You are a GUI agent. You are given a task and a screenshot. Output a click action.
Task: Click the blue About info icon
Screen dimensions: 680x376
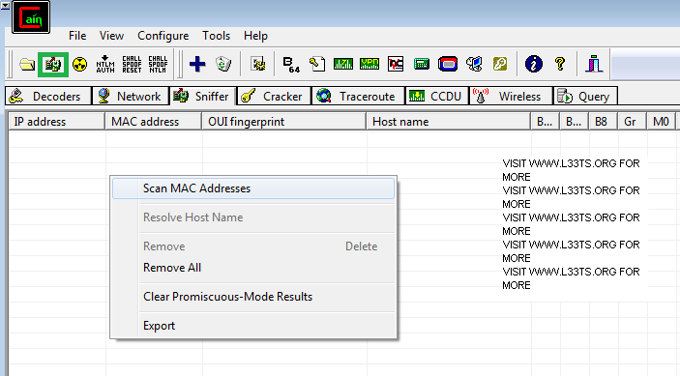coord(534,64)
